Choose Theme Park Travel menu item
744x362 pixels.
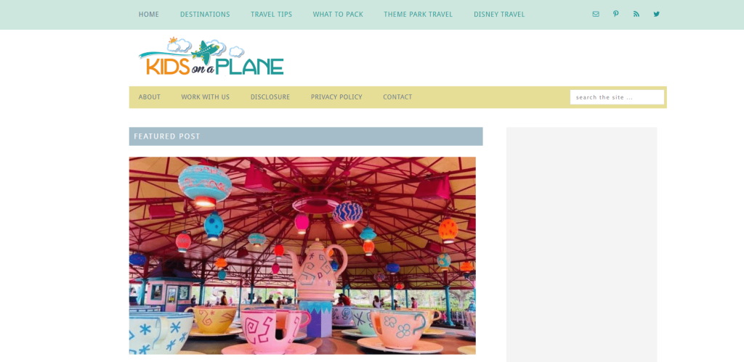tap(418, 15)
